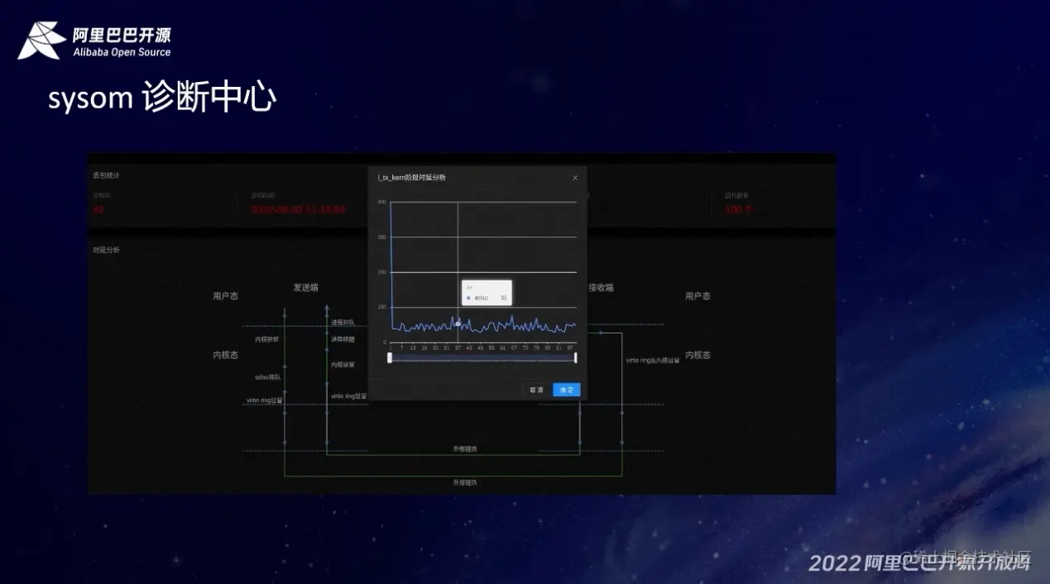Click the slide heading sysom 诊断中心
1050x584 pixels.
(x=161, y=98)
